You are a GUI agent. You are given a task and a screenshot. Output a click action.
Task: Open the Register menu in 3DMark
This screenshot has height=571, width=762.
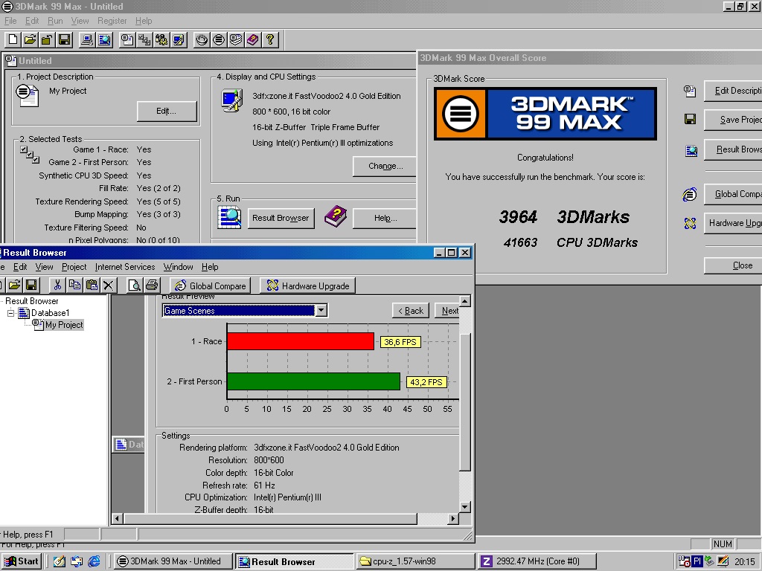click(112, 21)
